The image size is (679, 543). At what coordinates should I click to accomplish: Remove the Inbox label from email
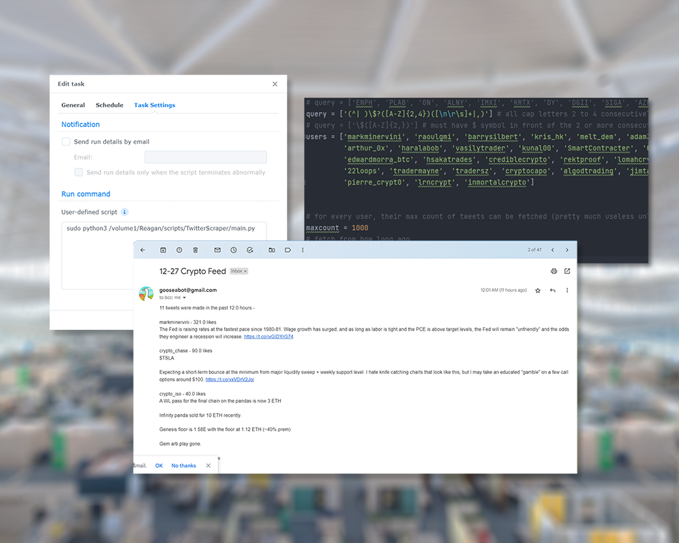[245, 271]
